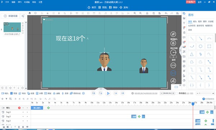Click the 登录 (Login) link

pyautogui.click(x=199, y=2)
